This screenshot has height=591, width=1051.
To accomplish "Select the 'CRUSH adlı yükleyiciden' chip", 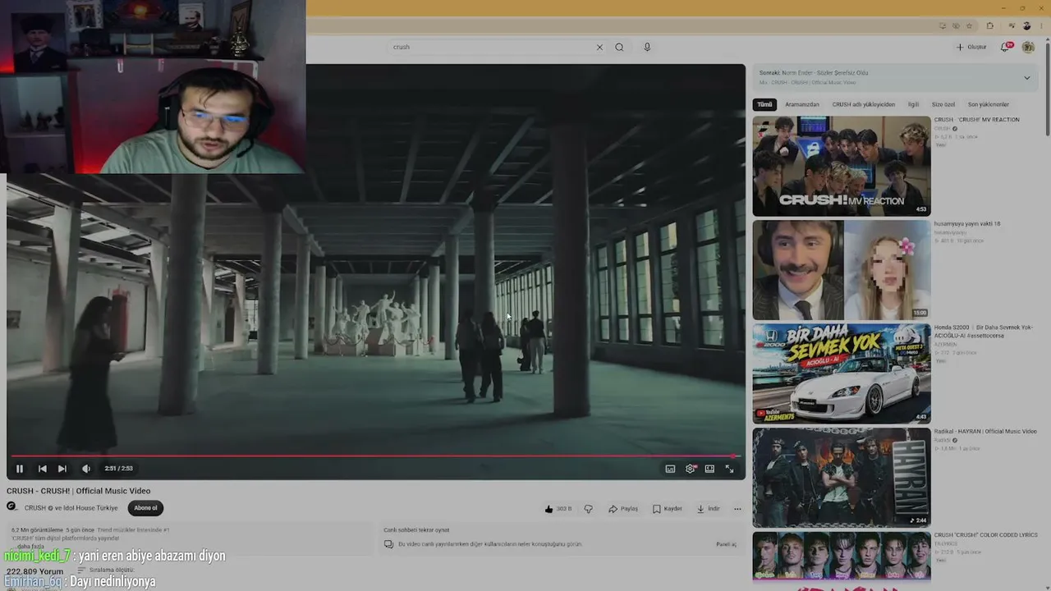I will [x=864, y=104].
